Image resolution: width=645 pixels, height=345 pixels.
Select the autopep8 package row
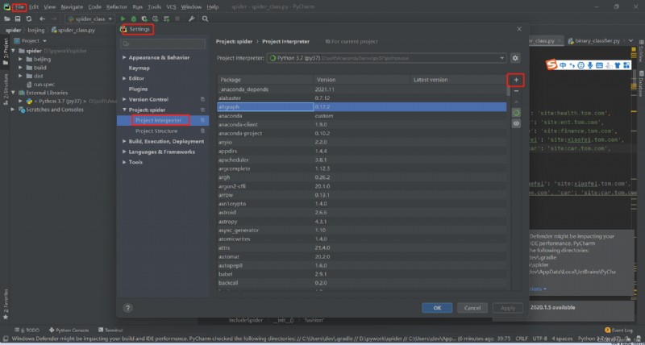click(361, 266)
